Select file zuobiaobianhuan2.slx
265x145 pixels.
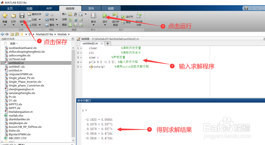(x=23, y=48)
